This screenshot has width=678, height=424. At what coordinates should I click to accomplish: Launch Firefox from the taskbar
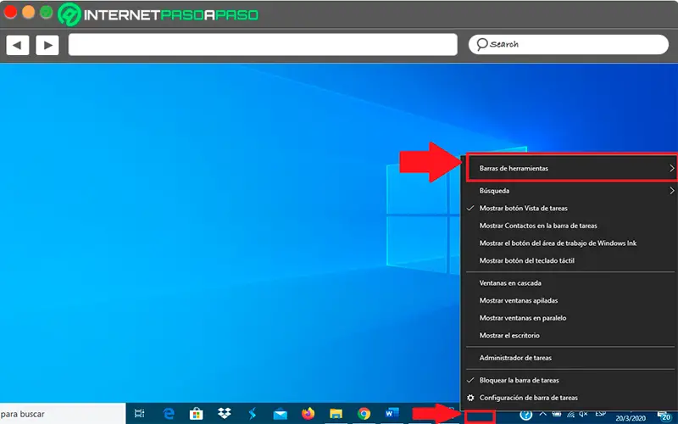(x=308, y=414)
